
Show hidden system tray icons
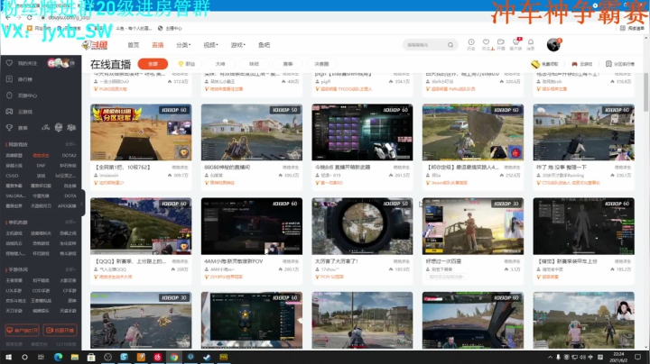point(550,357)
